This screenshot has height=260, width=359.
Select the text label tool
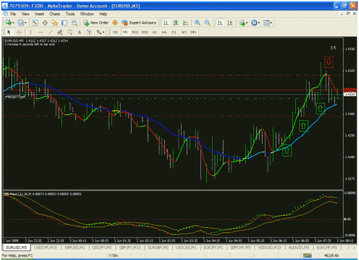[x=89, y=32]
